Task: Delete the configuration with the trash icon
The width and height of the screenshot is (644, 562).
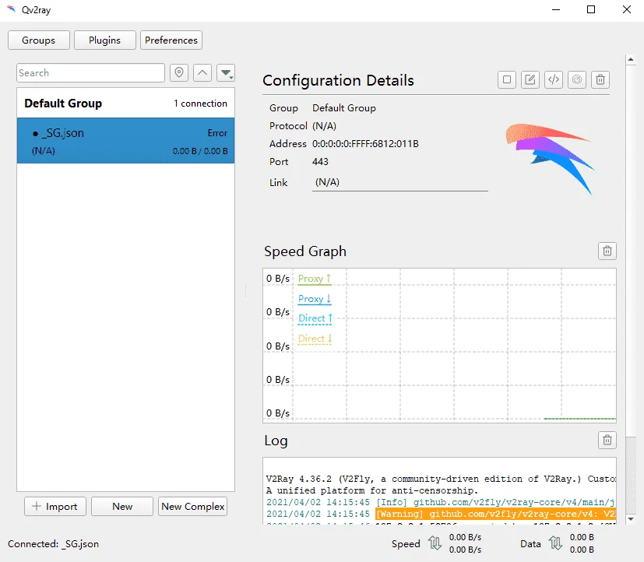Action: [600, 79]
